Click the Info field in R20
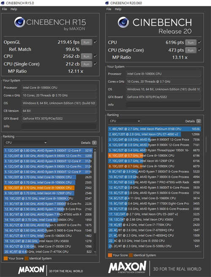The image size is (211, 277). pos(163,104)
